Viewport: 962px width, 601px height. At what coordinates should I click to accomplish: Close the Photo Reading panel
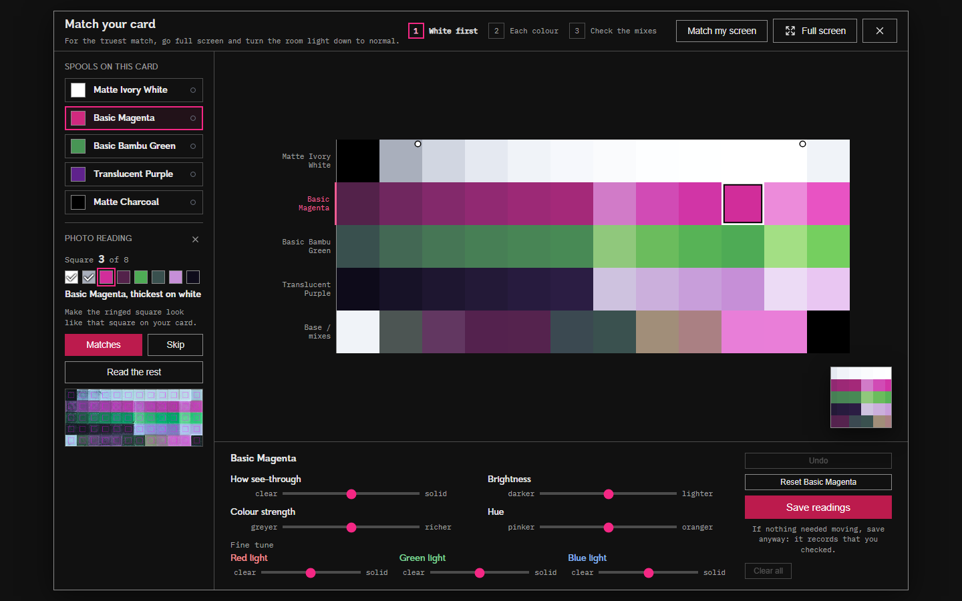click(x=195, y=239)
